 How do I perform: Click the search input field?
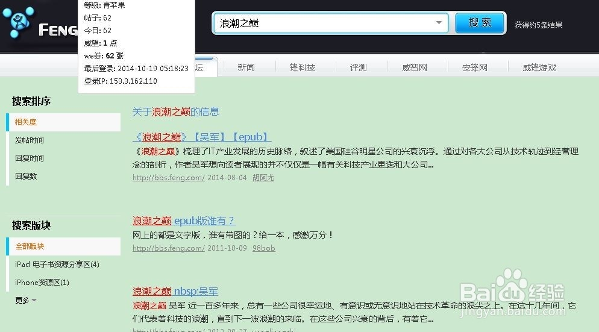tap(330, 23)
